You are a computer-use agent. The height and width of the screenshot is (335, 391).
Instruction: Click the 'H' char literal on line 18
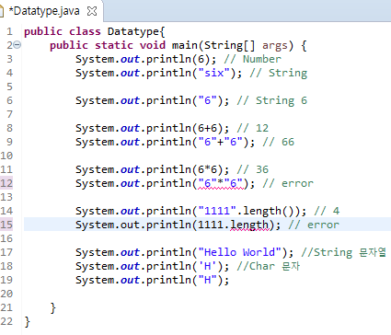tap(208, 266)
